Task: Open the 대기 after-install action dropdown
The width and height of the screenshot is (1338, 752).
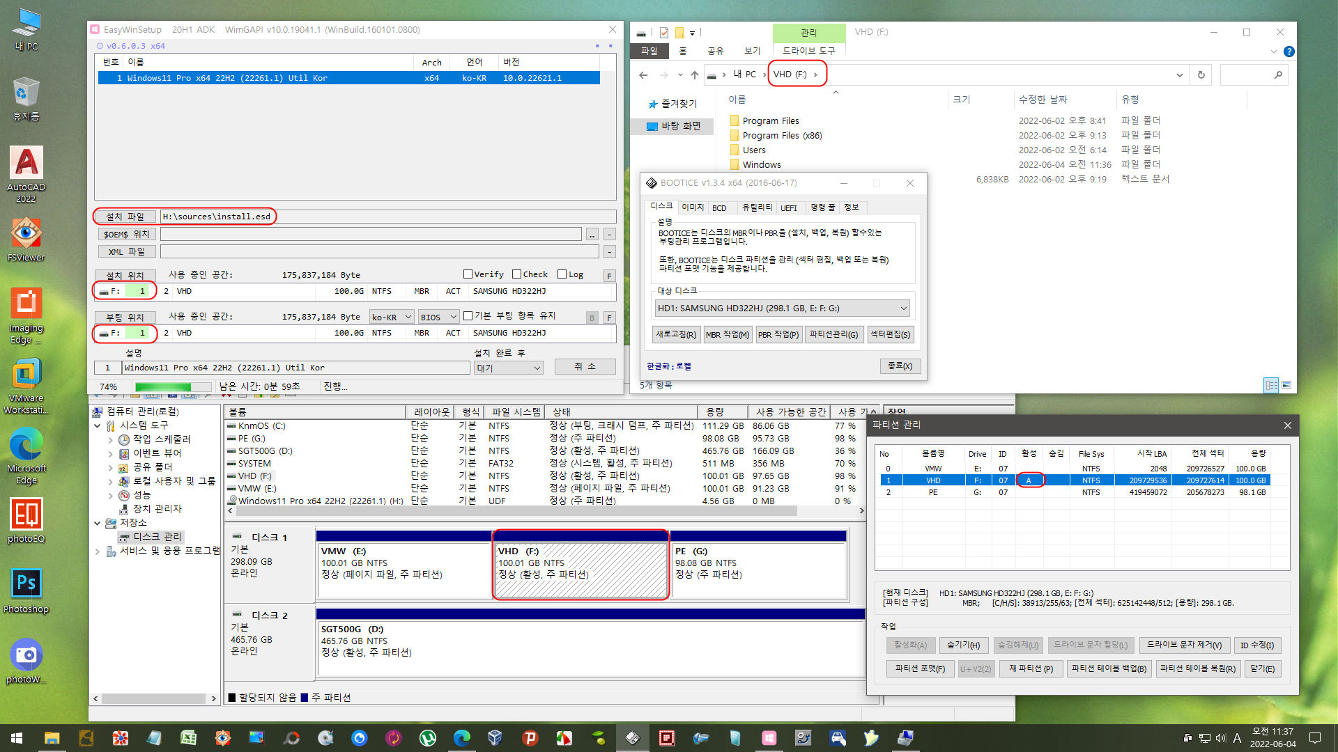Action: tap(509, 368)
